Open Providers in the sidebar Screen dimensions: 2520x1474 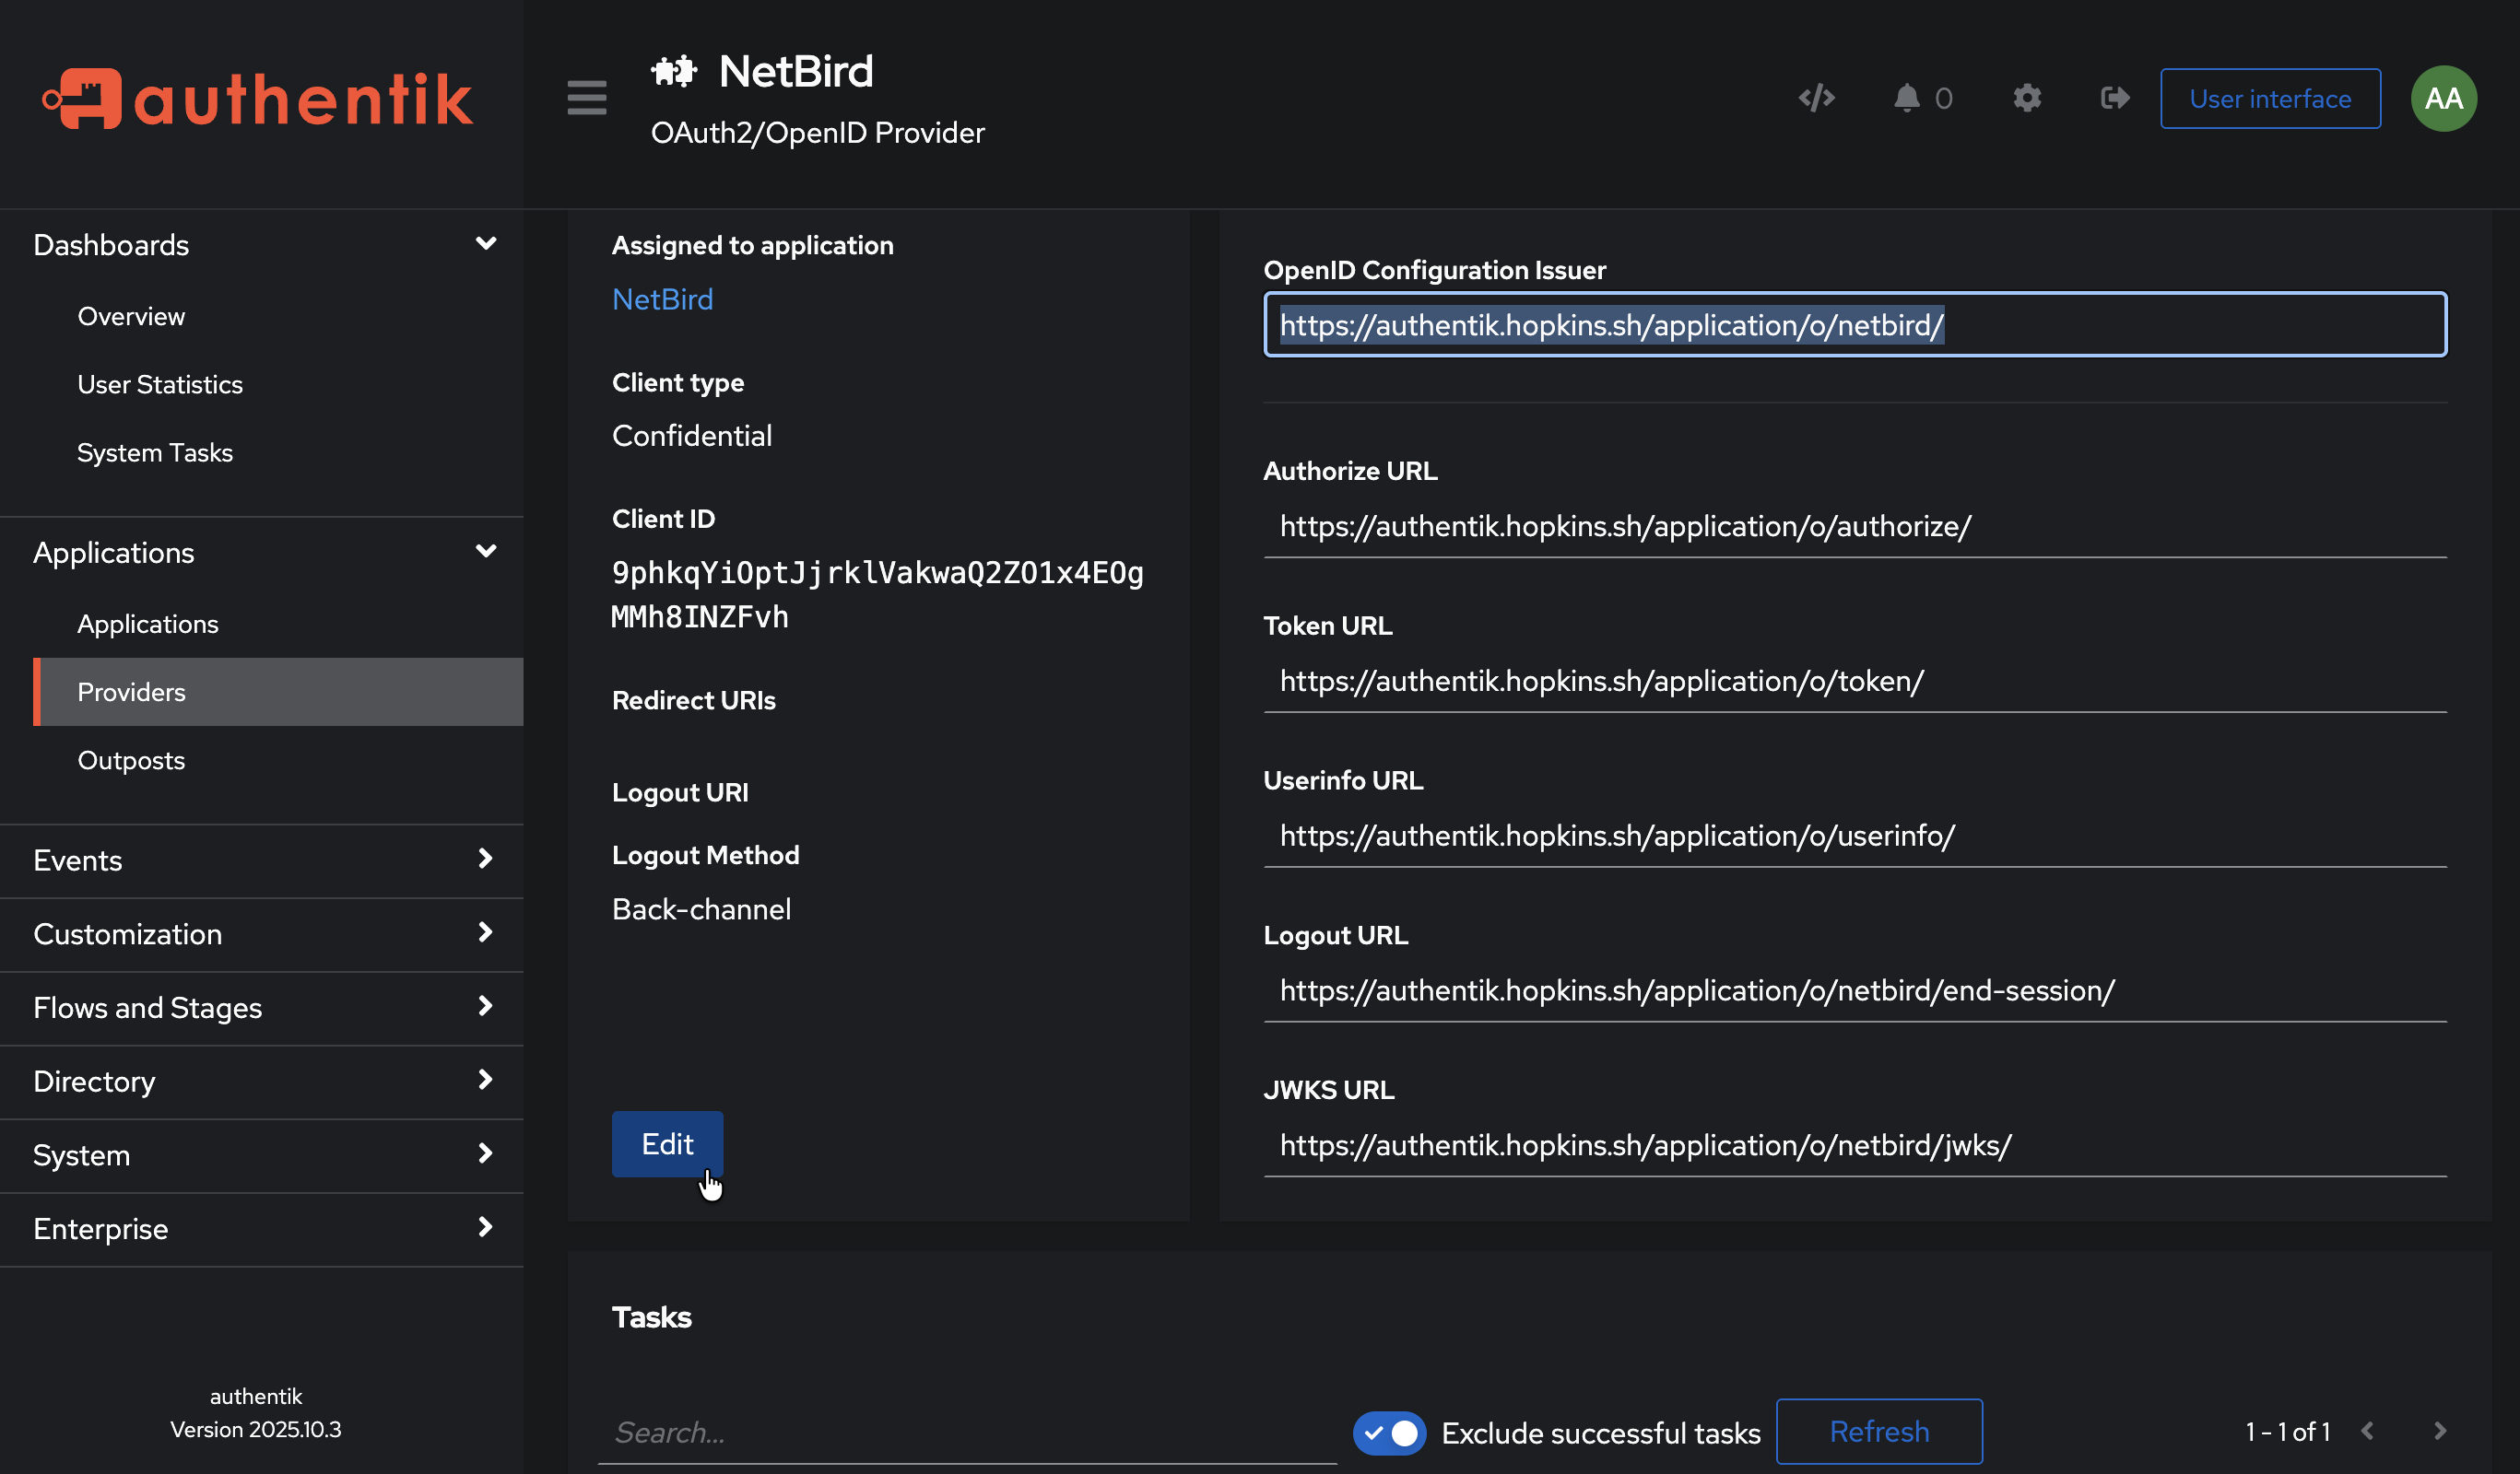[131, 692]
